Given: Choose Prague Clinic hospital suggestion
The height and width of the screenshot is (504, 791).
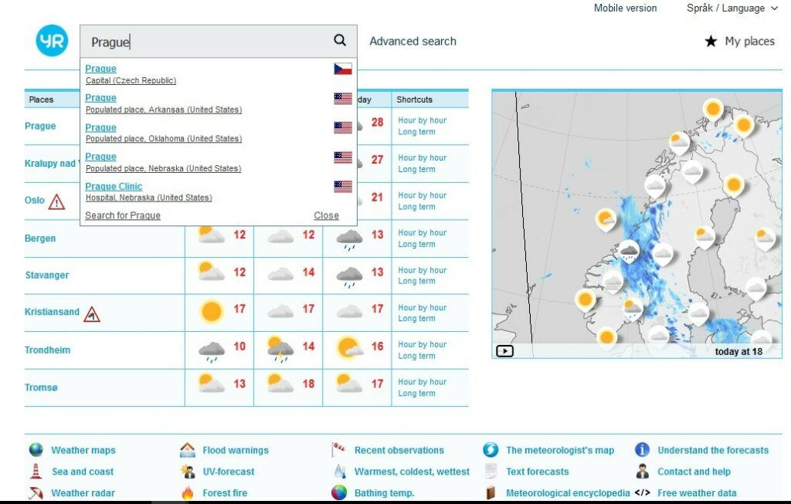Looking at the screenshot, I should click(x=114, y=186).
